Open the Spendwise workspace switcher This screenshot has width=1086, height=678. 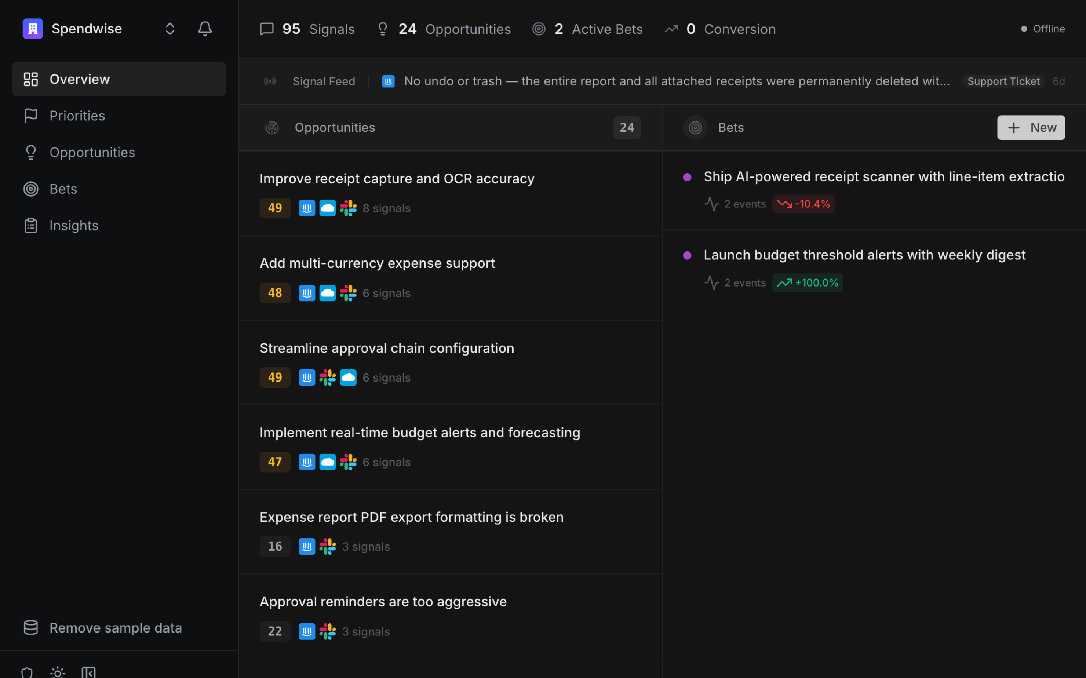click(x=170, y=28)
